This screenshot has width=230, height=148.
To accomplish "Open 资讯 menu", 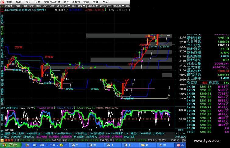I will (86, 2).
